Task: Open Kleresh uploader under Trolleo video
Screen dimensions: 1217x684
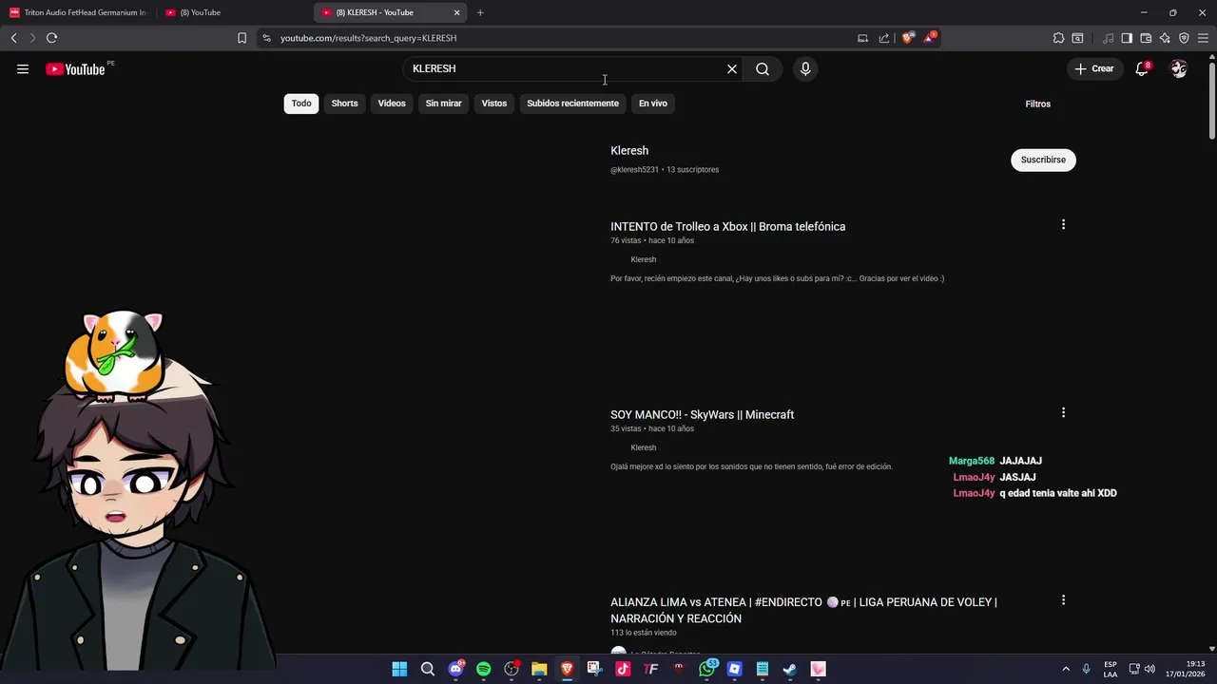Action: [644, 259]
